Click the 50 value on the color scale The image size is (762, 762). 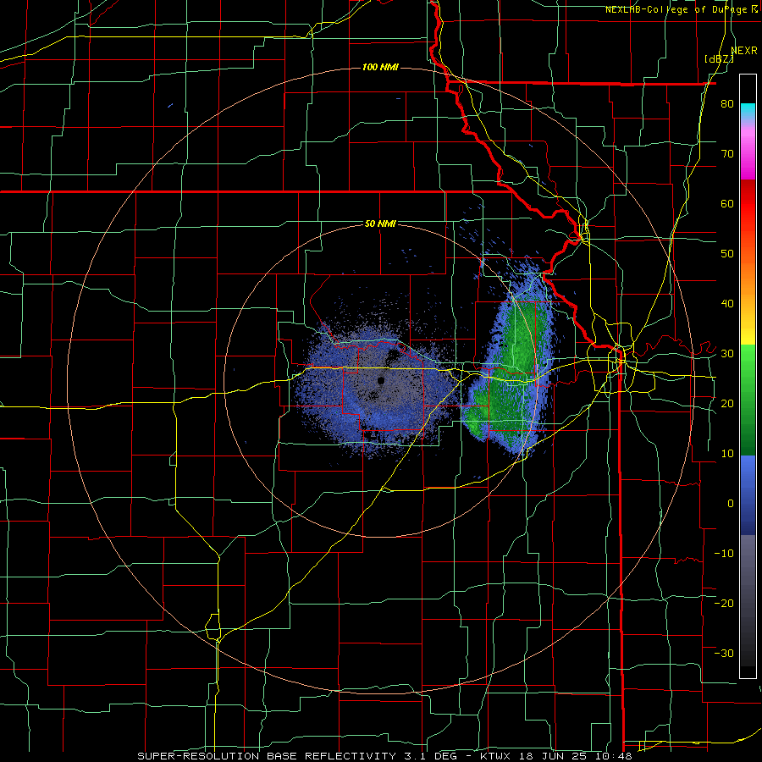click(x=727, y=254)
